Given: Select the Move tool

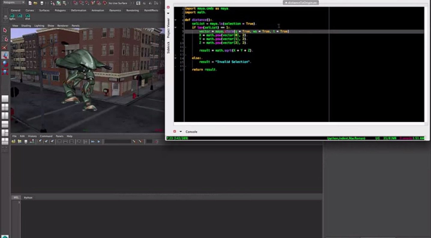Looking at the screenshot, I should click(x=5, y=55).
